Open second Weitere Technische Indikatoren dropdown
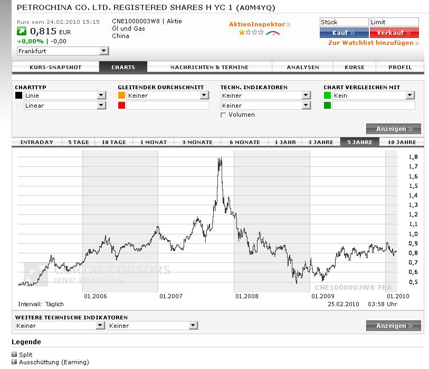 coord(152,326)
